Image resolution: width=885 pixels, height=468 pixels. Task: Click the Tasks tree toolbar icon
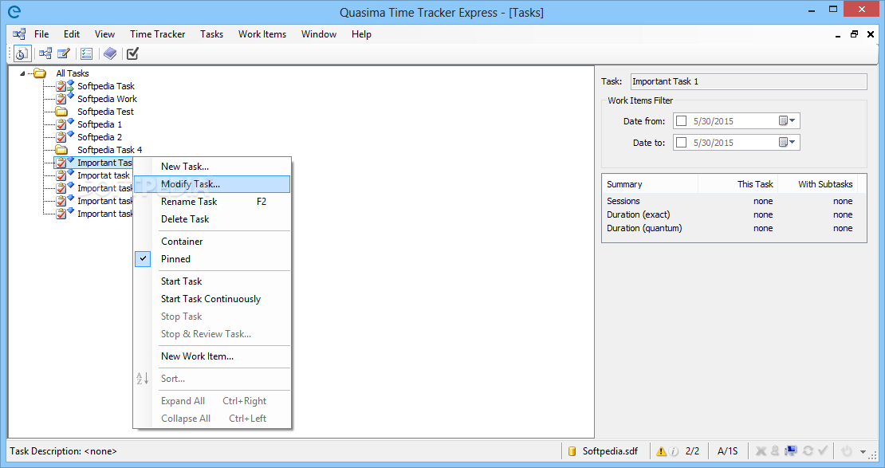(45, 53)
